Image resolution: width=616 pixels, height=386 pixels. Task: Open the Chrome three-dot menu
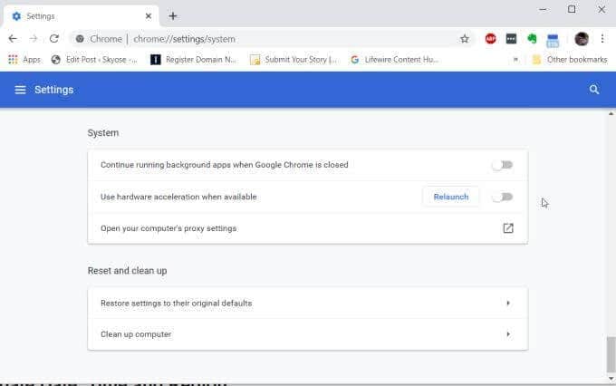point(602,39)
